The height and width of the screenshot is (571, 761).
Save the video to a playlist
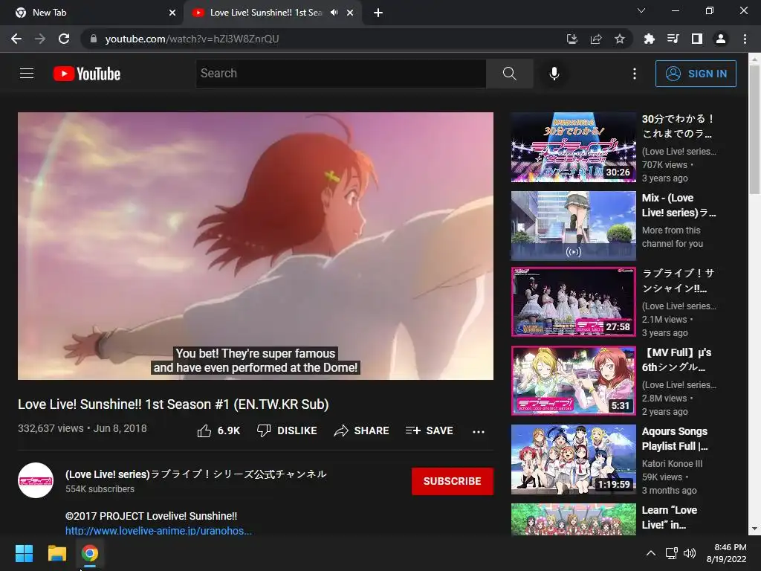click(429, 430)
